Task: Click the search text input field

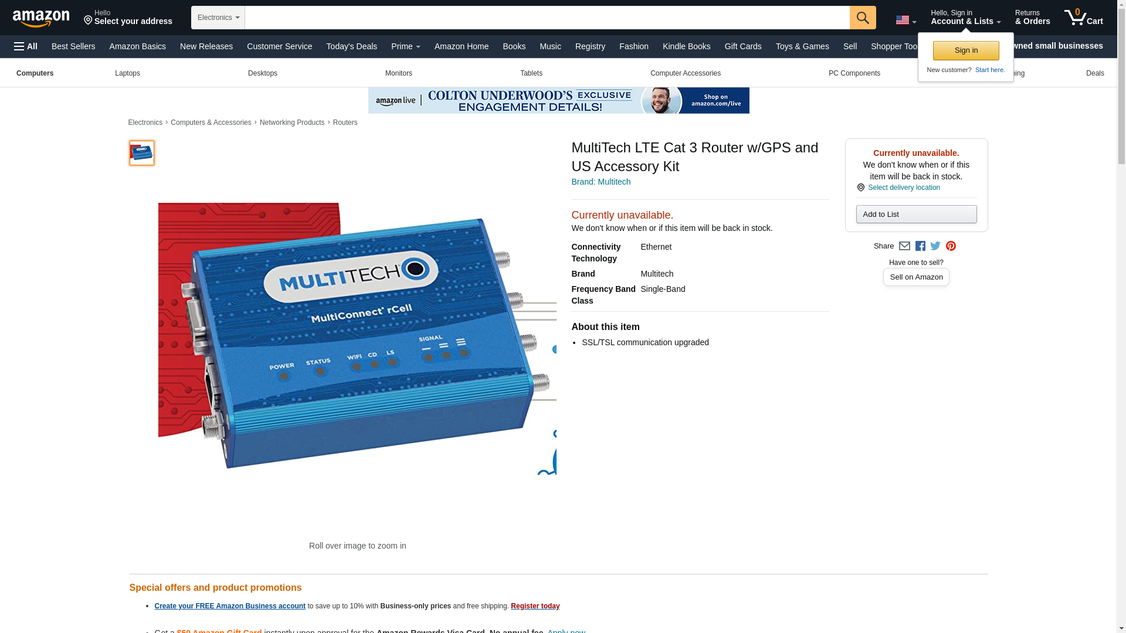Action: 547,18
